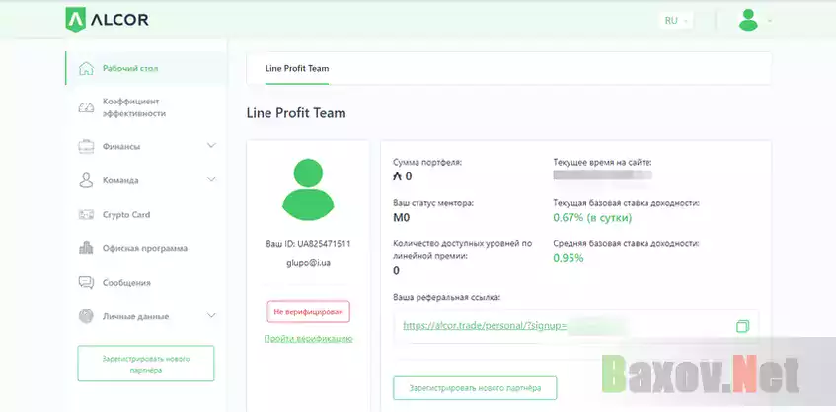Click sidebar Зарегистрировать нового партнёра button
The width and height of the screenshot is (836, 412).
pos(145,364)
